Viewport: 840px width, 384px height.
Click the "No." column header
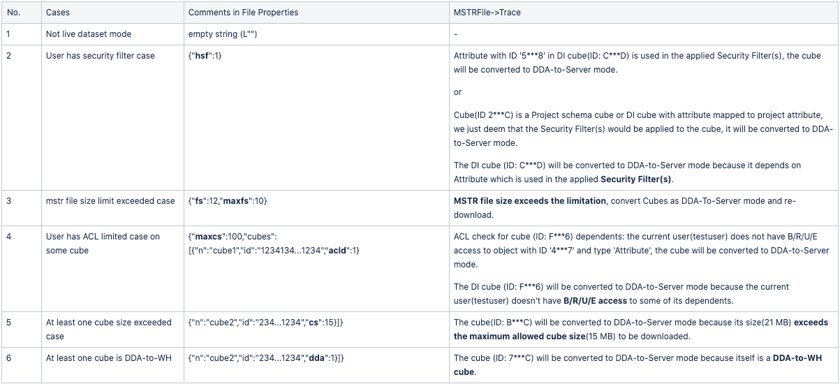[13, 13]
